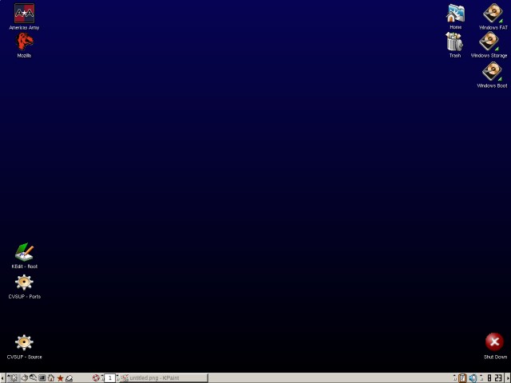Launch Mozilla from the desktop

point(24,41)
